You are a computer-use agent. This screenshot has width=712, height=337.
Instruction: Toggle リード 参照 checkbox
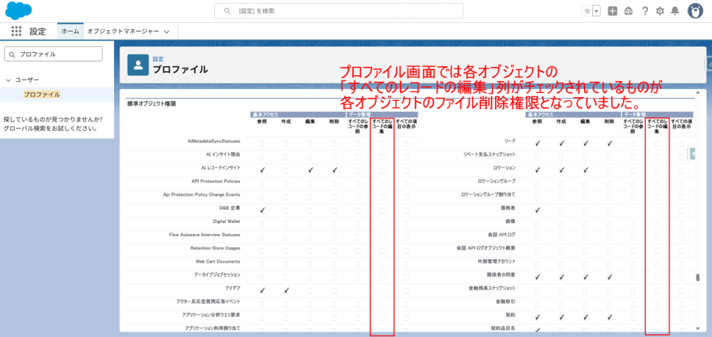click(537, 143)
